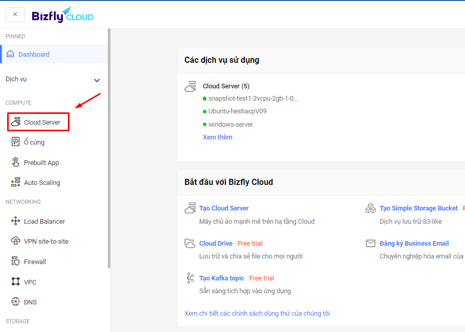Click the Dashboard home icon

point(10,54)
